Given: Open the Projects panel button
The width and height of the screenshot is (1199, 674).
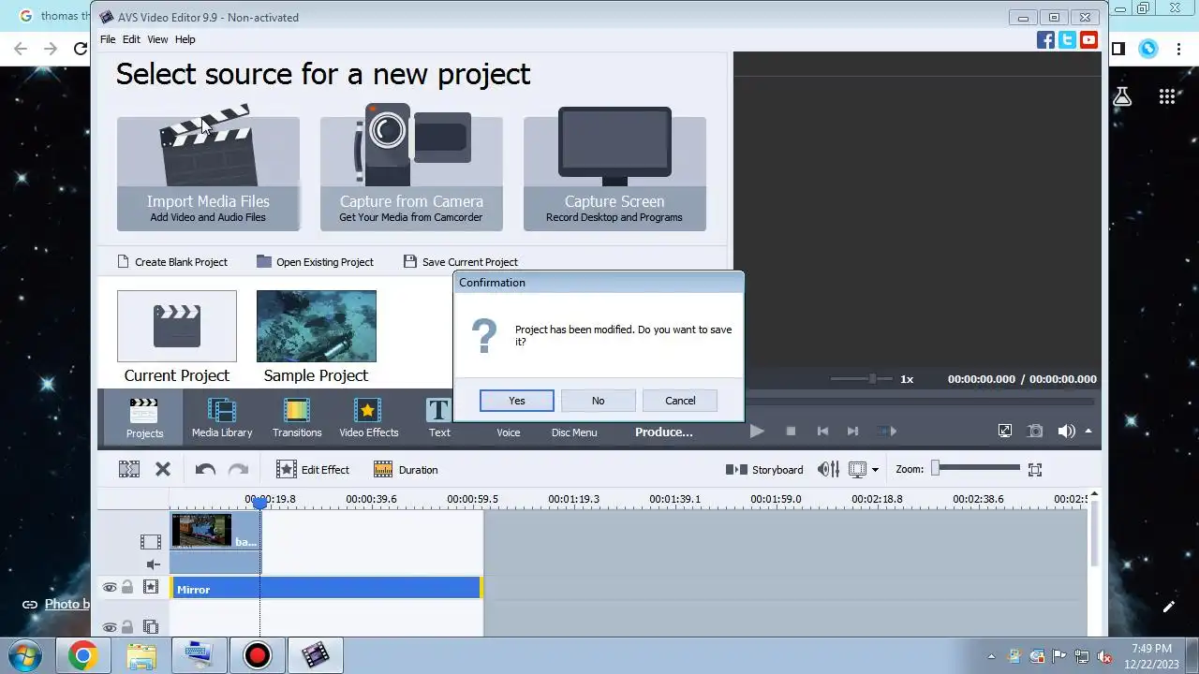Looking at the screenshot, I should [x=144, y=418].
